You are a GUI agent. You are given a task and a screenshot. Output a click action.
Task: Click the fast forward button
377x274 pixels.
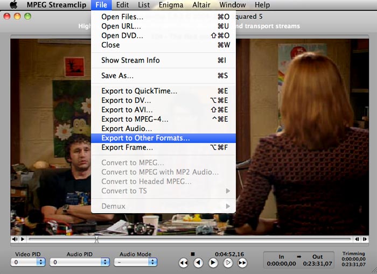pyautogui.click(x=242, y=263)
